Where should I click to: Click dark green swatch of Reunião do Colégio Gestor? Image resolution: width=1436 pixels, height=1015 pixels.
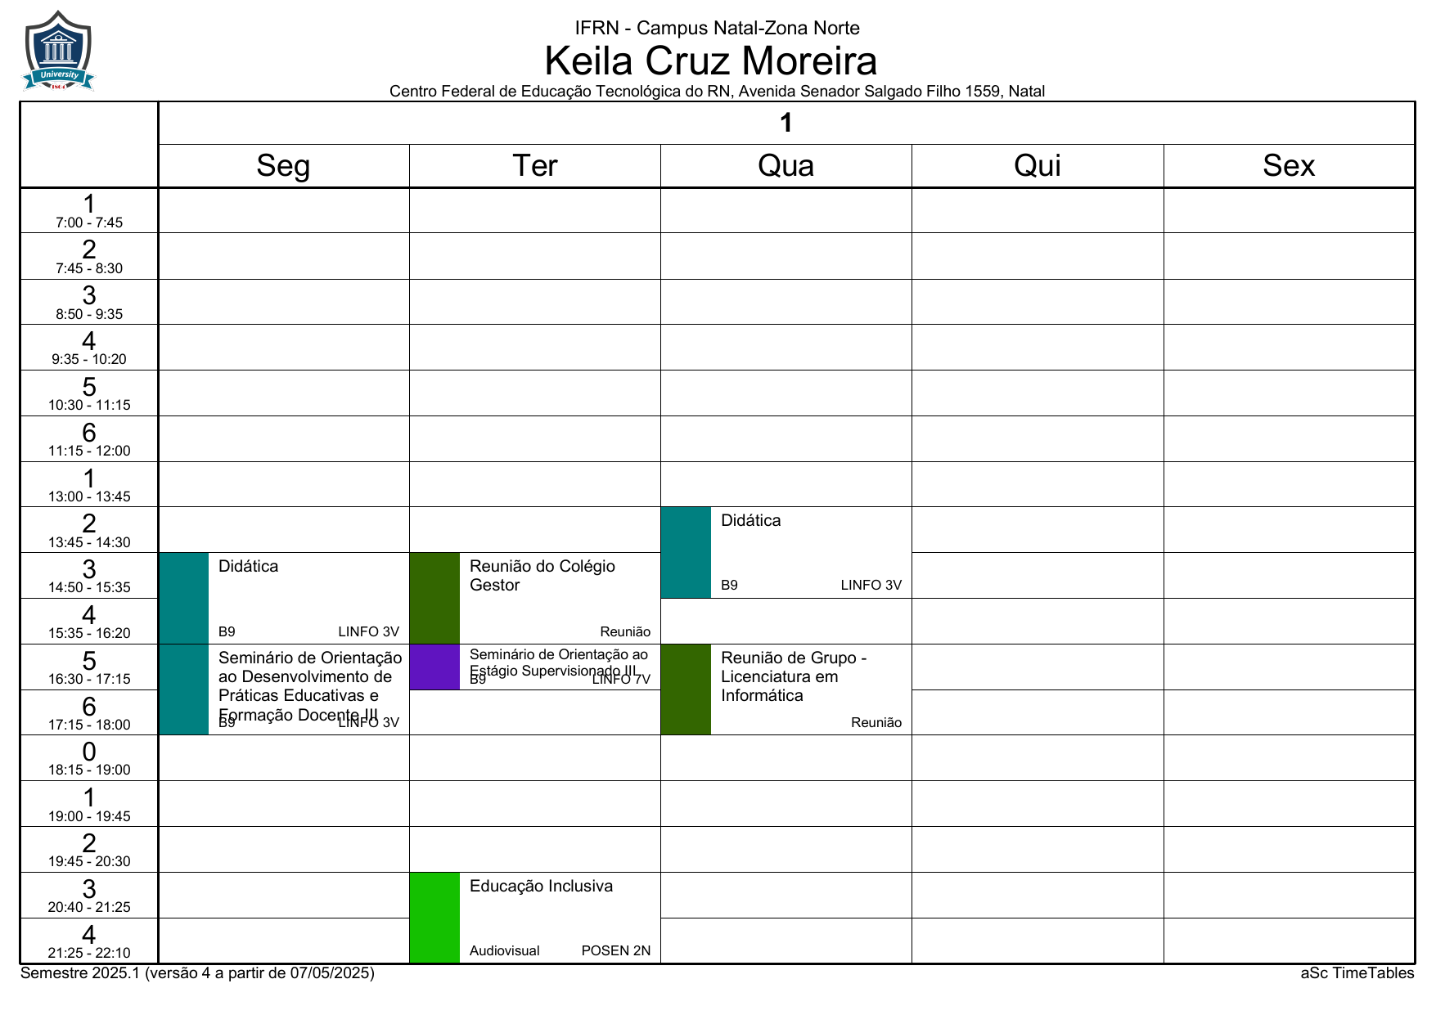(x=434, y=598)
